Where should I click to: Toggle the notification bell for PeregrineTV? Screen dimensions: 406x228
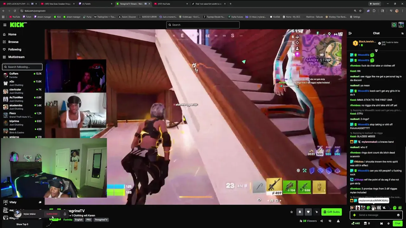pyautogui.click(x=300, y=212)
